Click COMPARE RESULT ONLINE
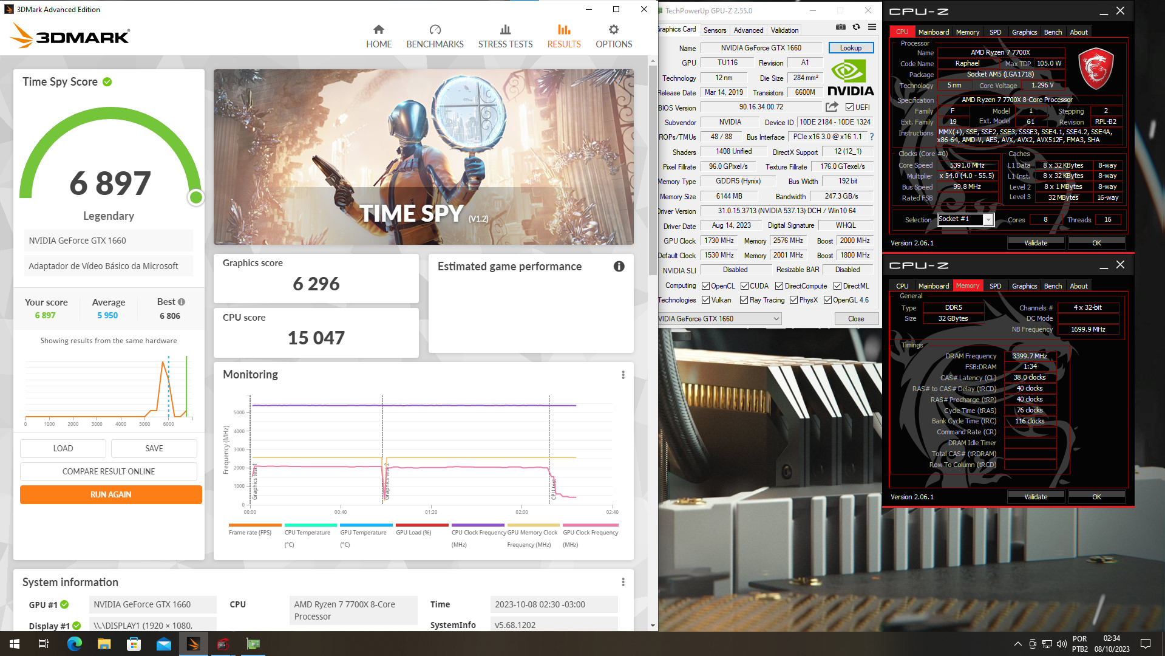This screenshot has width=1165, height=656. click(x=109, y=471)
